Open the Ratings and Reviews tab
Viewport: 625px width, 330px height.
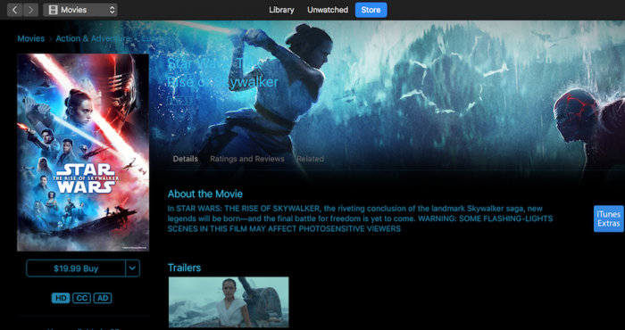coord(247,159)
